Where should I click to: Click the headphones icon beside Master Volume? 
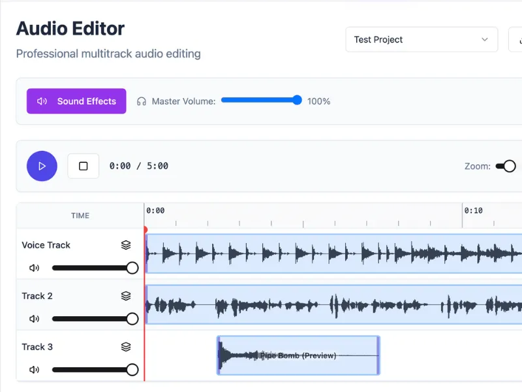coord(142,101)
